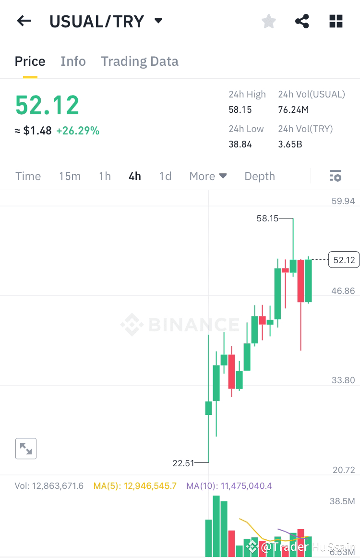Toggle the MA(10) volume indicator label
360x558 pixels.
pos(229,485)
